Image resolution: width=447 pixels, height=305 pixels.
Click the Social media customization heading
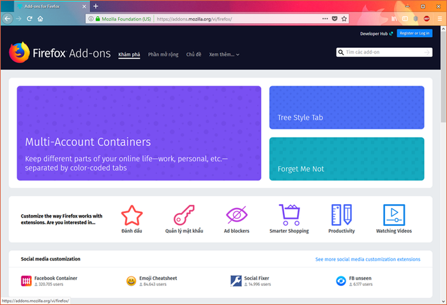[x=50, y=259]
